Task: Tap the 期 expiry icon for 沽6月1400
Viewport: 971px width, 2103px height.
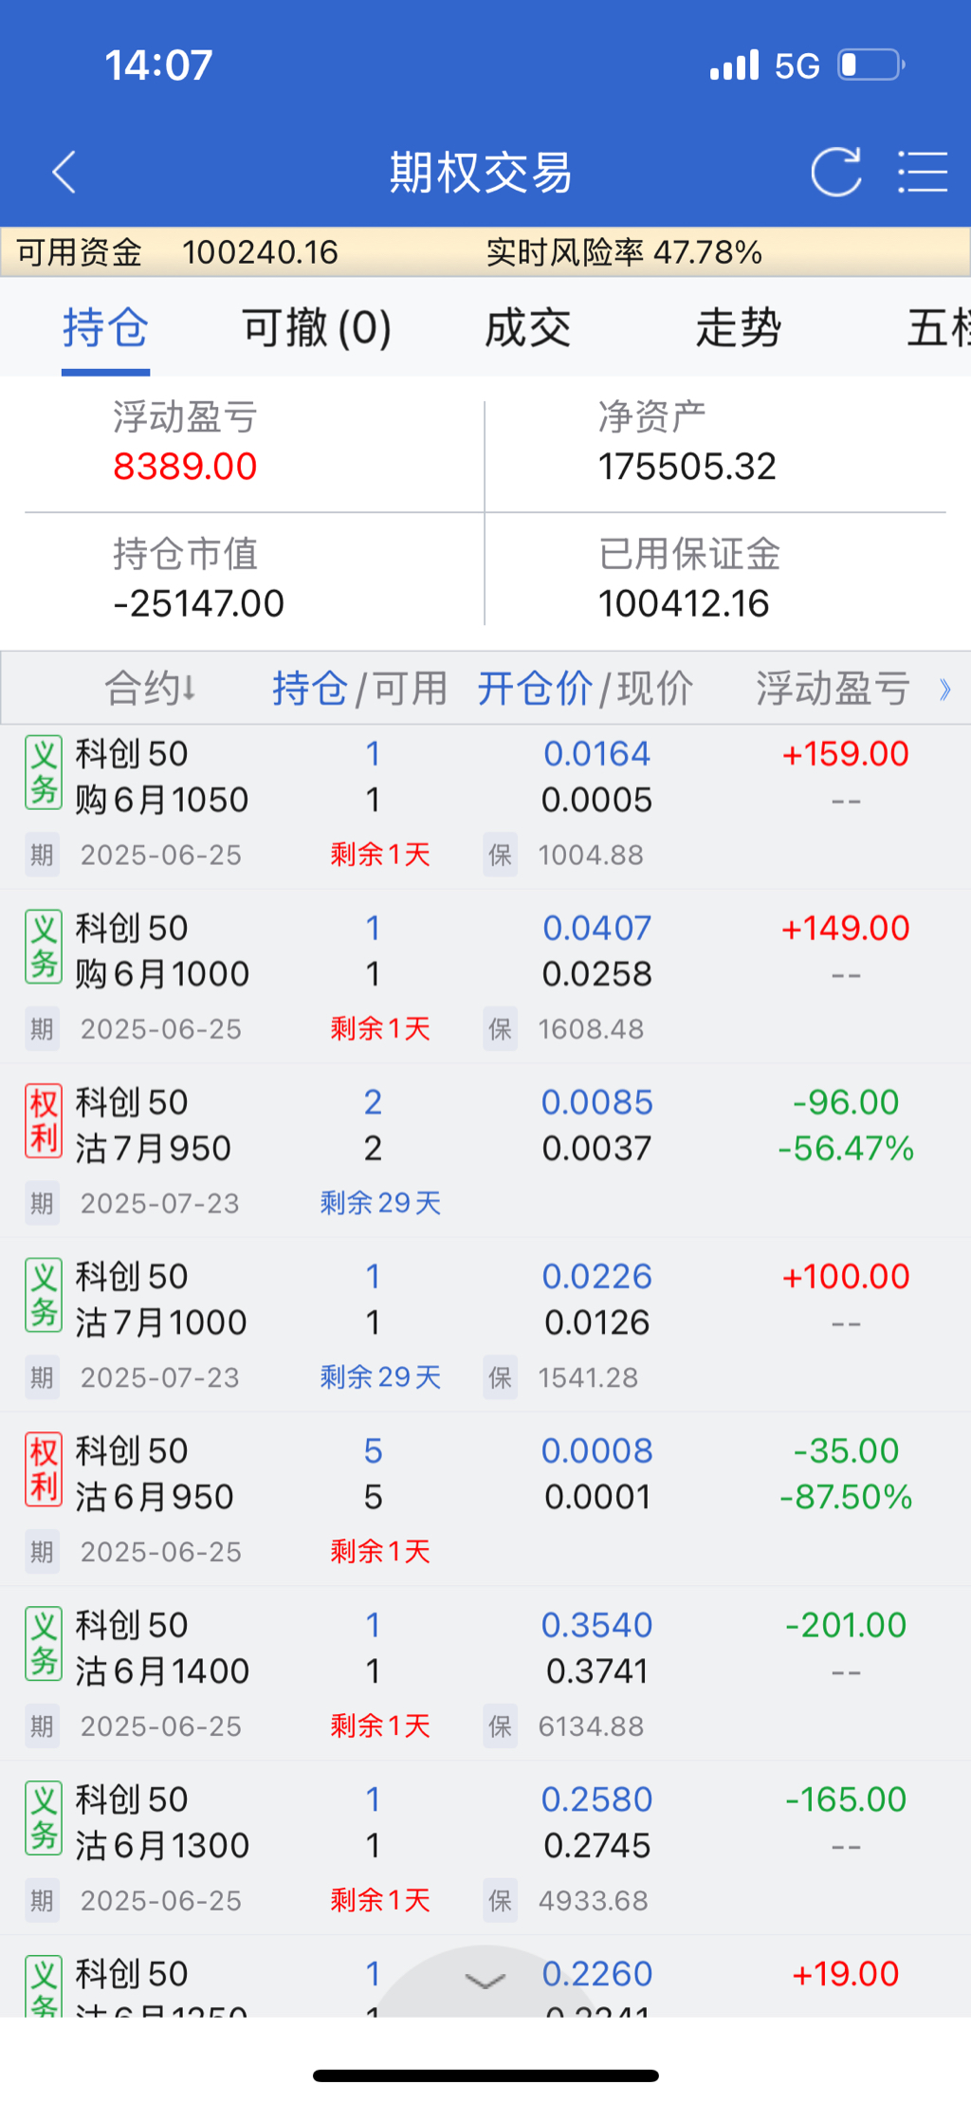Action: point(42,1725)
